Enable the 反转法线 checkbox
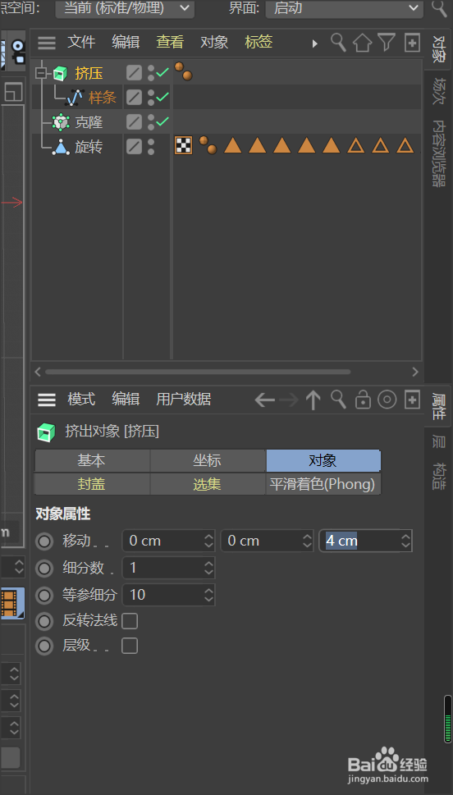 130,621
